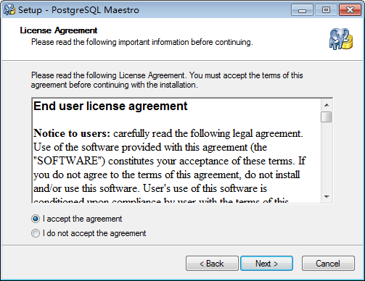Screen dimensions: 365x281
Task: Click inside the license agreement text box
Action: [x=176, y=151]
